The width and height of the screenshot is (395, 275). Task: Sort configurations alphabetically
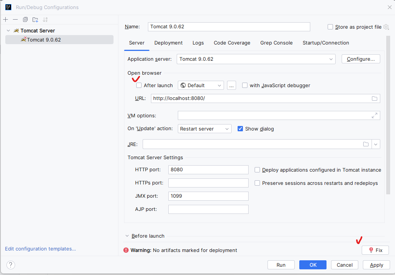tap(45, 20)
